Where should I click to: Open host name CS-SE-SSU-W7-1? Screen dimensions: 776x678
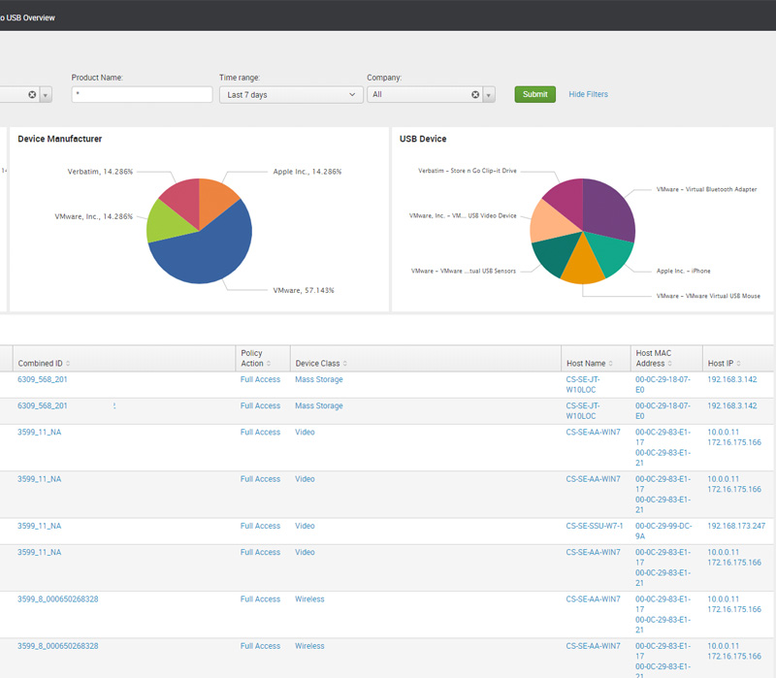[x=594, y=526]
